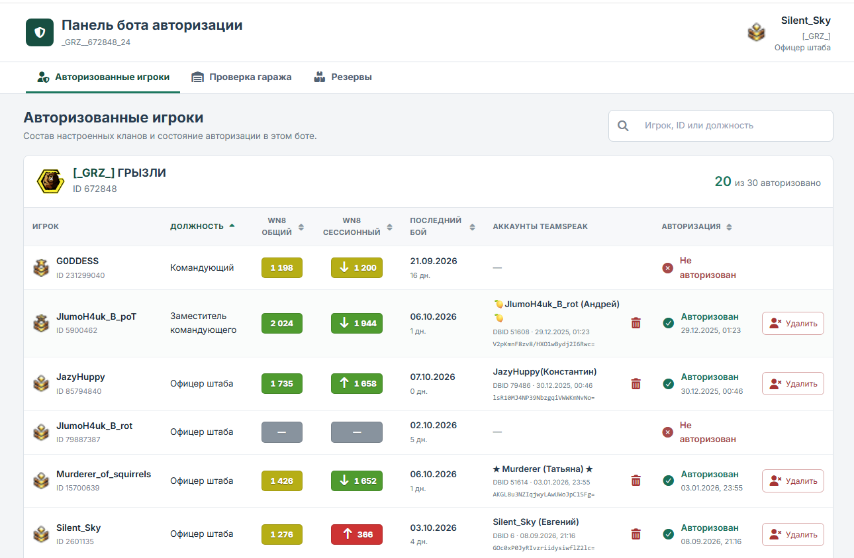Click Удалить button for JlumoH4uk_B_poT
The image size is (854, 558).
click(793, 324)
